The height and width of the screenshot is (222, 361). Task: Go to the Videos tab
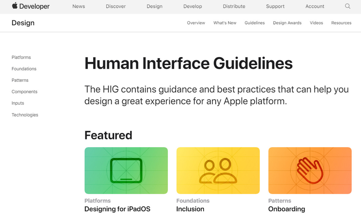(x=316, y=23)
